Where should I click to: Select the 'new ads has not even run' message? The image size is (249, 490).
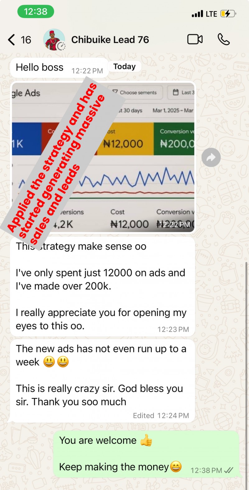(102, 381)
